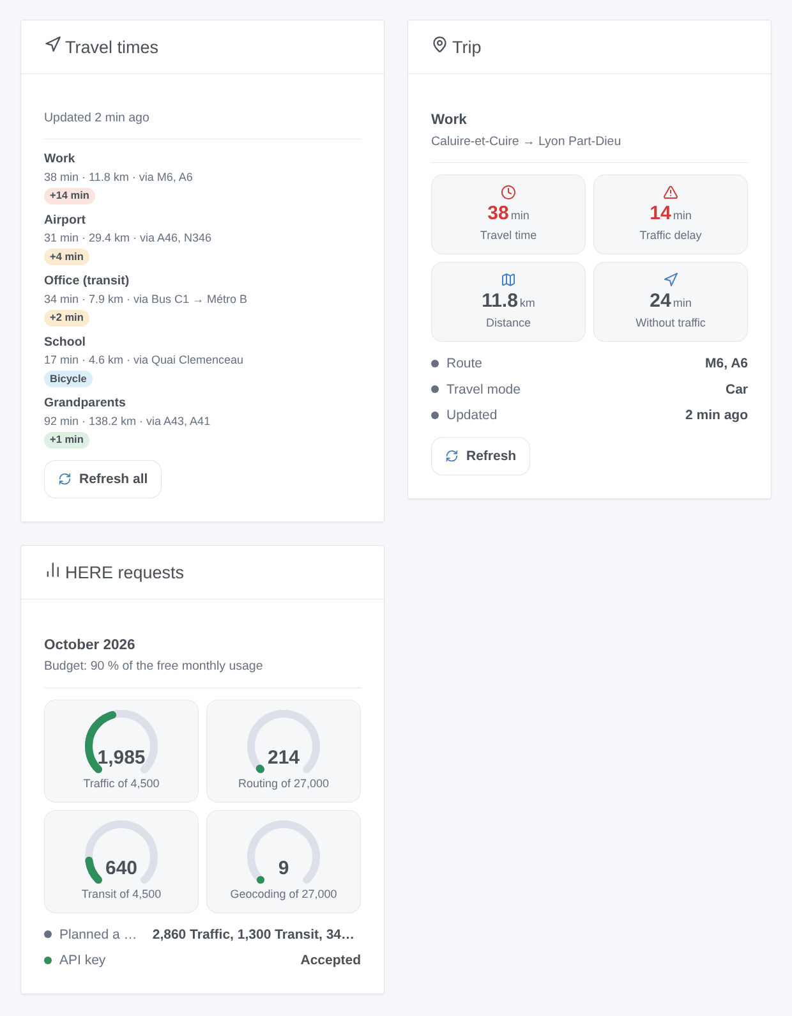Screen dimensions: 792x1016
Task: Select the School travel entry
Action: pos(202,360)
